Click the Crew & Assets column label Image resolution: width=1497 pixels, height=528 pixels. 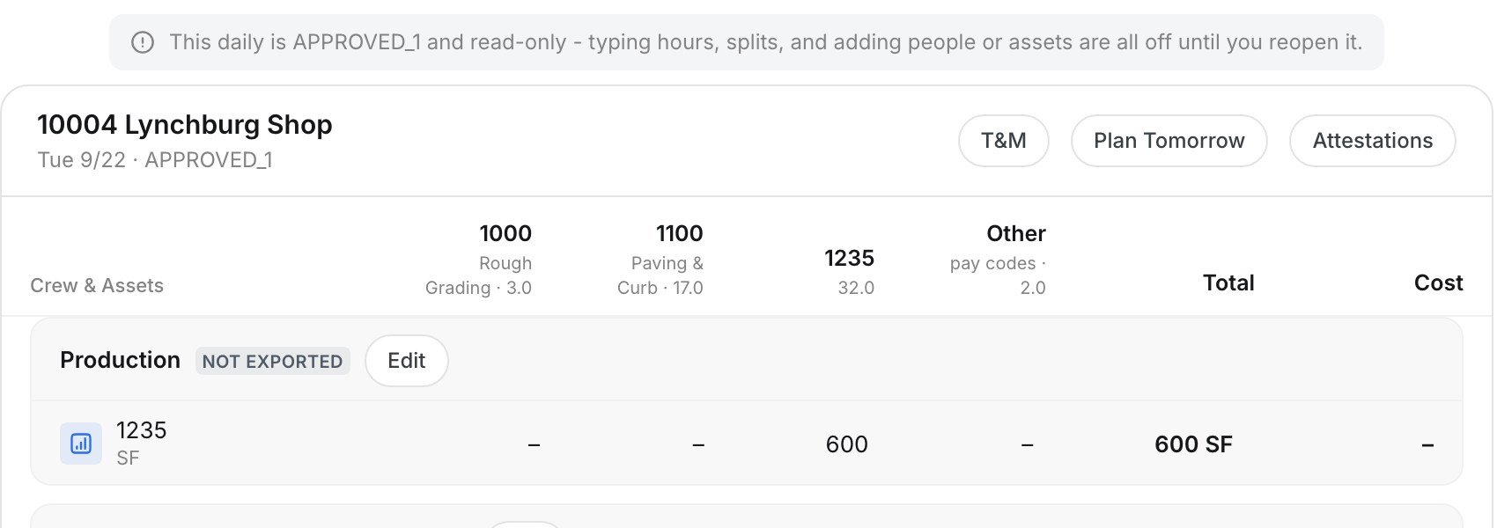click(x=97, y=285)
